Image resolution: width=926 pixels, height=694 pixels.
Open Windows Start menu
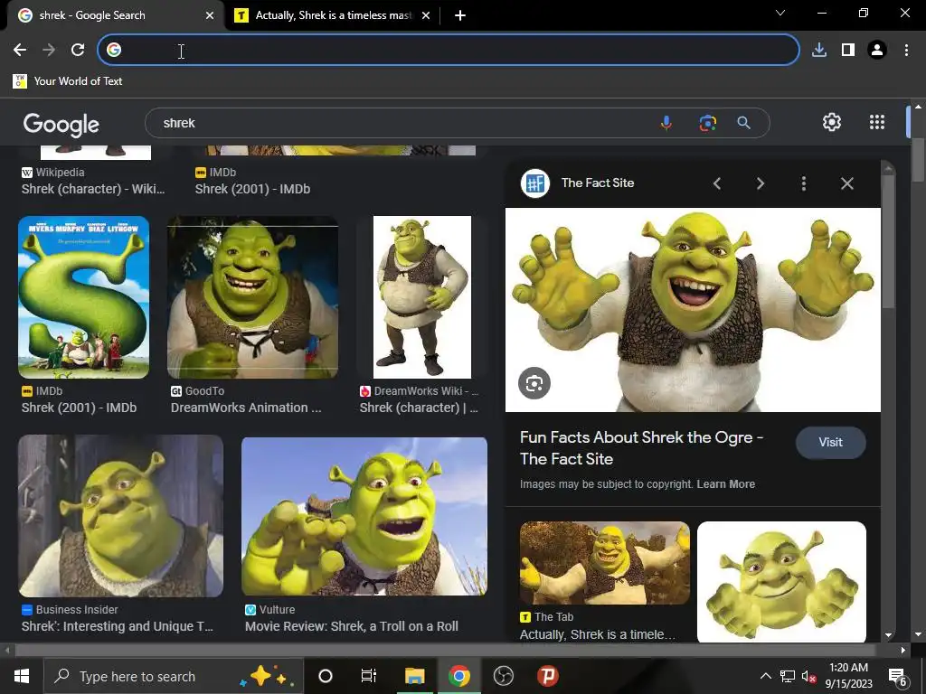click(x=22, y=676)
